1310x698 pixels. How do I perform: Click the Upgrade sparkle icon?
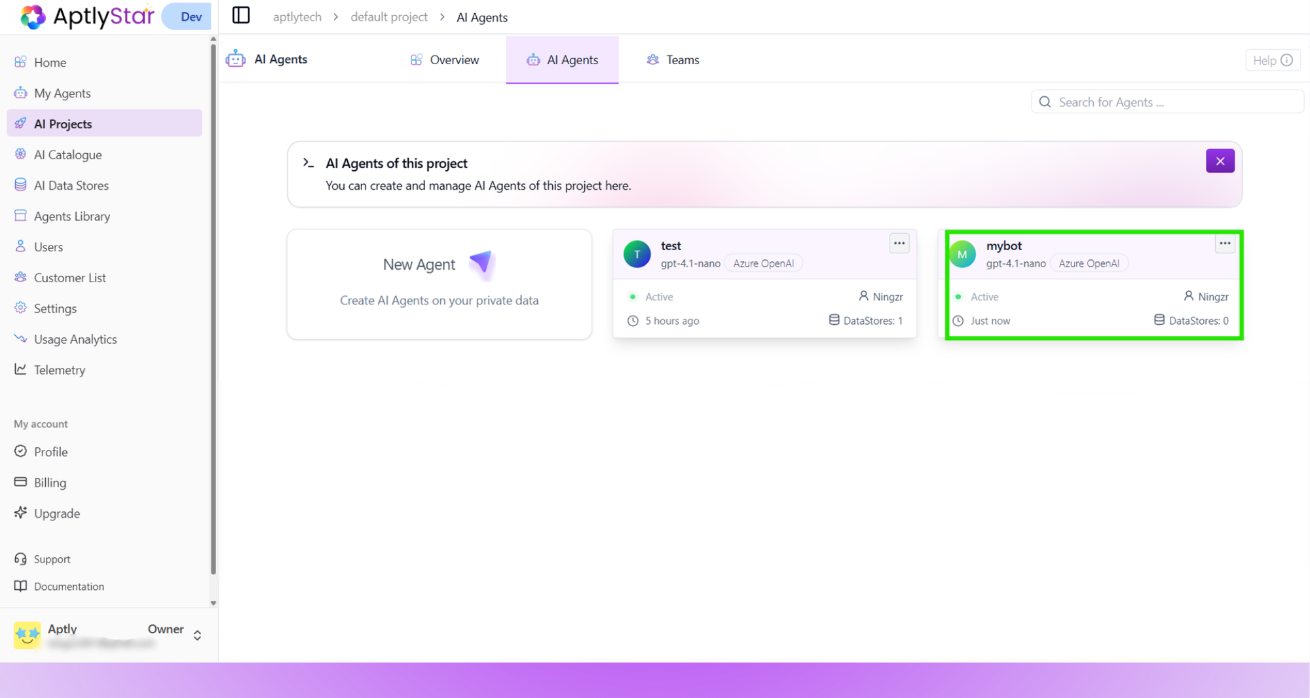point(20,513)
